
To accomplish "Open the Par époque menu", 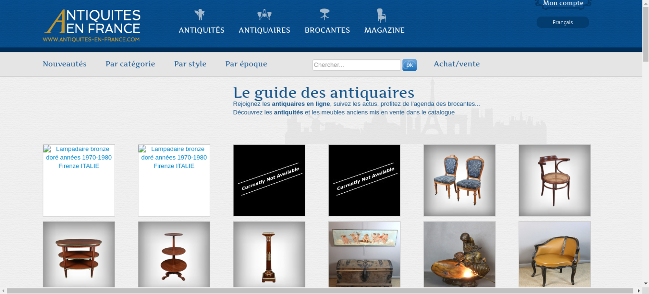I will click(x=246, y=64).
